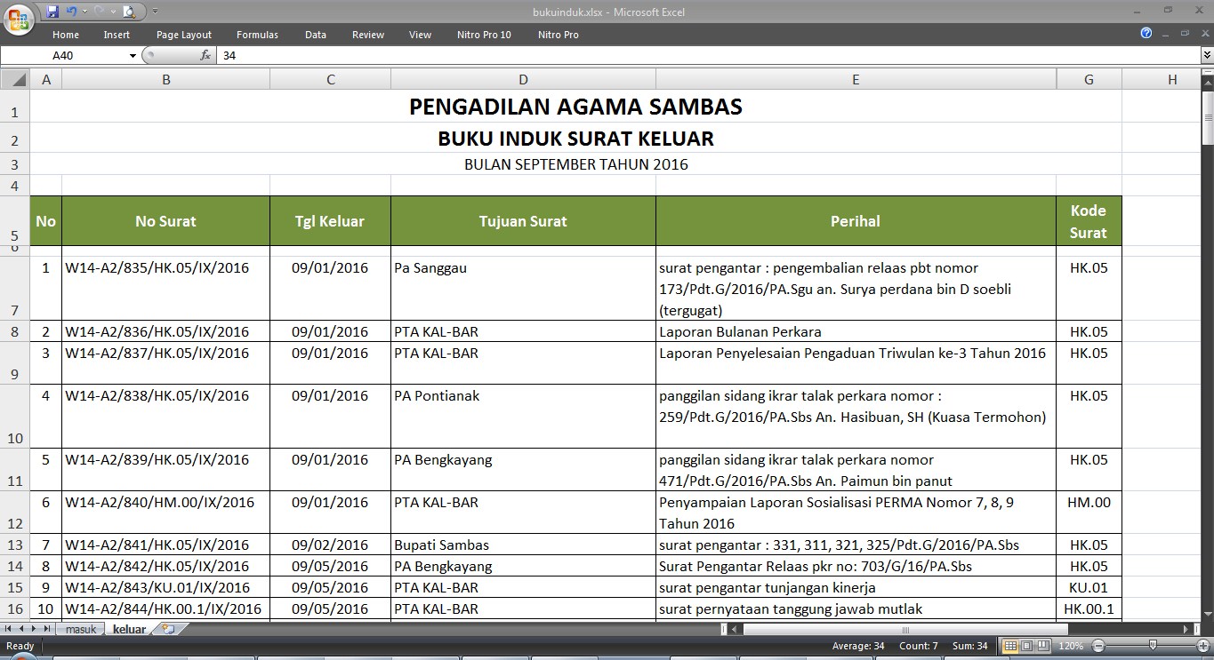Open the Data ribbon tab
The height and width of the screenshot is (660, 1214).
click(x=316, y=35)
